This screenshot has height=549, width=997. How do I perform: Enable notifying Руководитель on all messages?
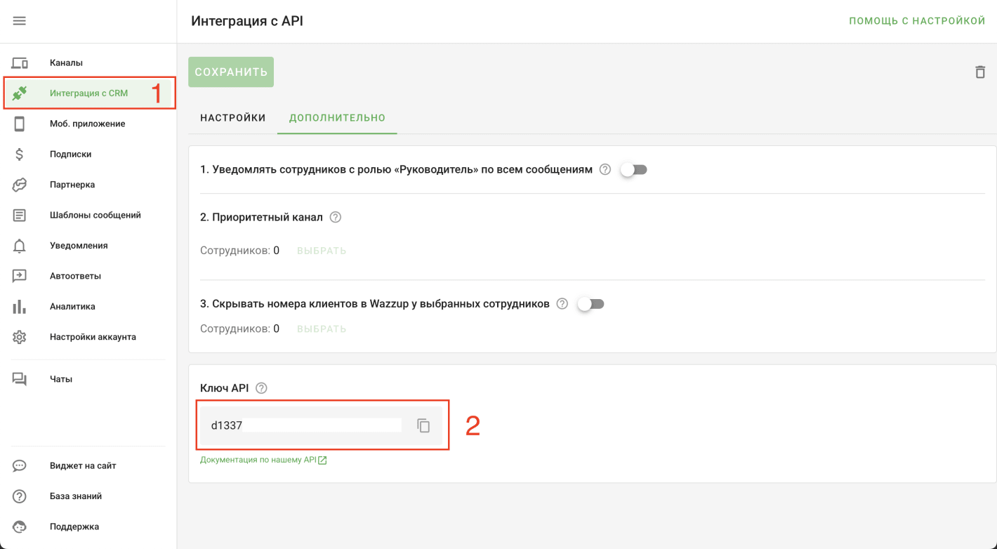(x=633, y=170)
